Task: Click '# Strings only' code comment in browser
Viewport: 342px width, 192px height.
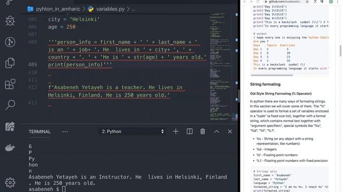Action: tap(265, 171)
